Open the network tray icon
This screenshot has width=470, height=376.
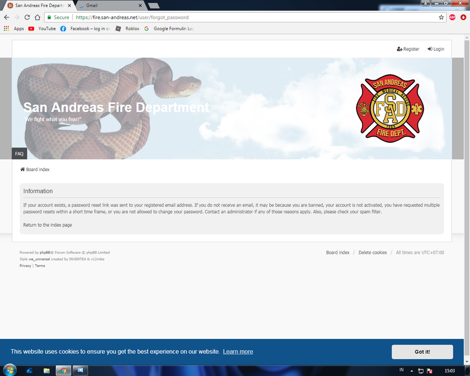pyautogui.click(x=421, y=371)
